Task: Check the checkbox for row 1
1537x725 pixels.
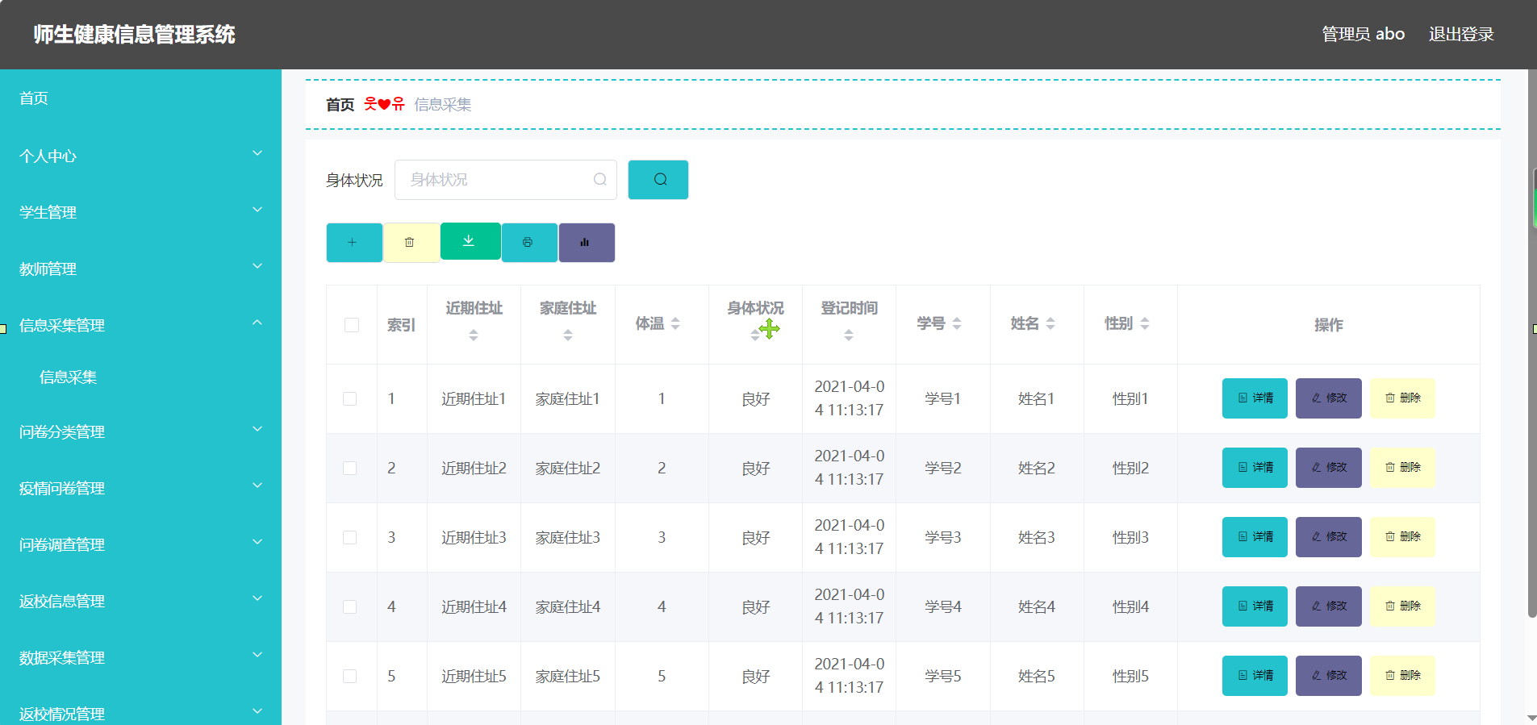Action: pos(350,399)
